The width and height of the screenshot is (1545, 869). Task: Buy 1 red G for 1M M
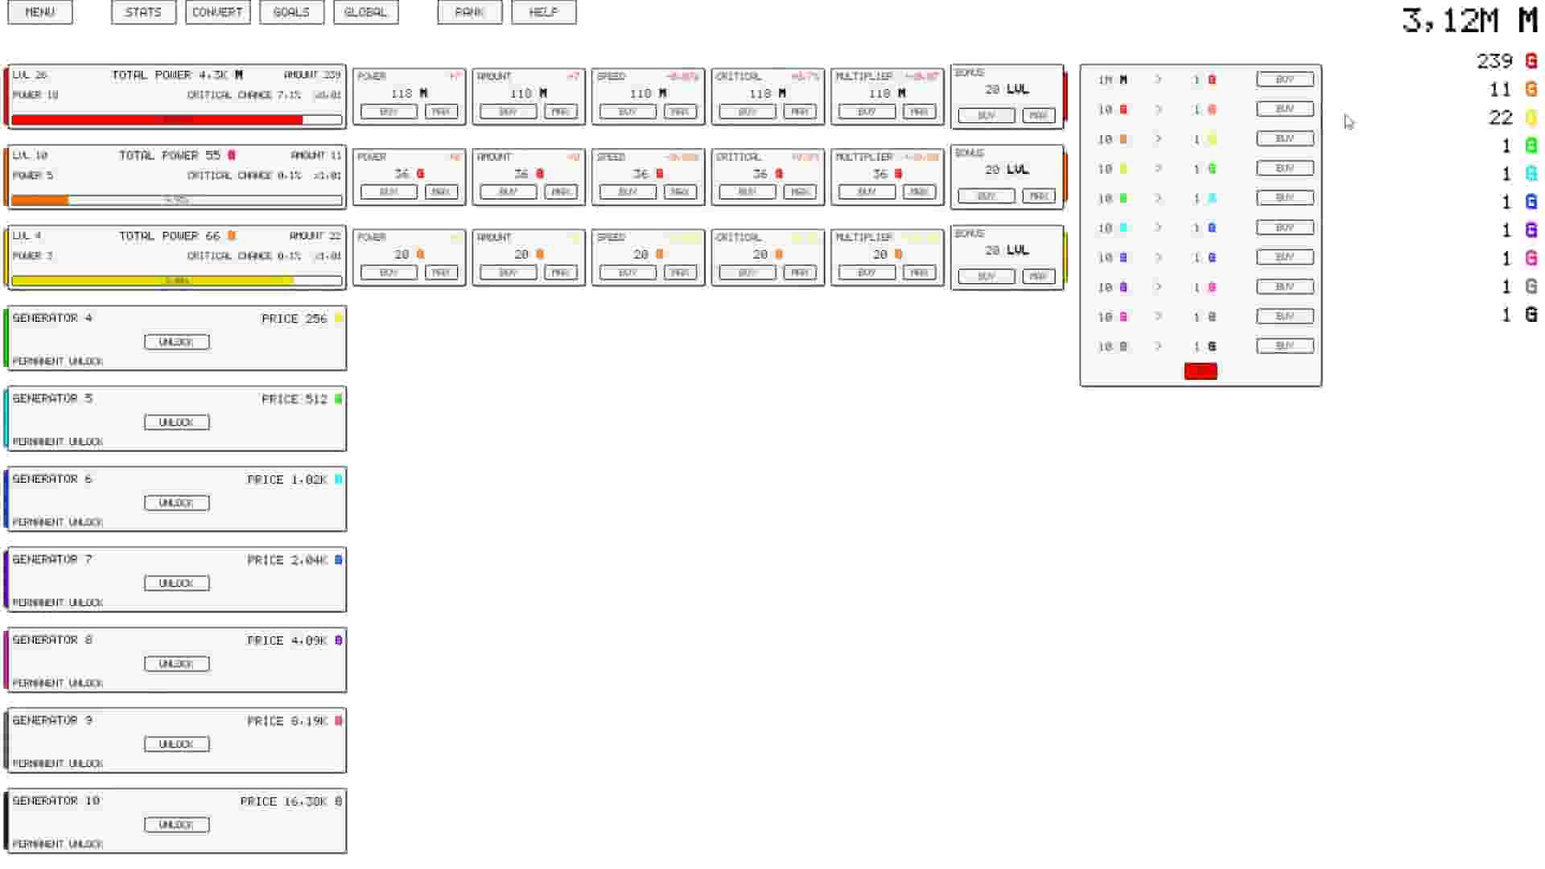[1284, 80]
